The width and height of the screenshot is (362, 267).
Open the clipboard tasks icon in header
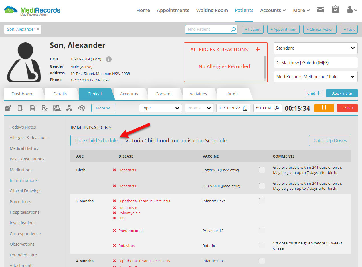[335, 9]
